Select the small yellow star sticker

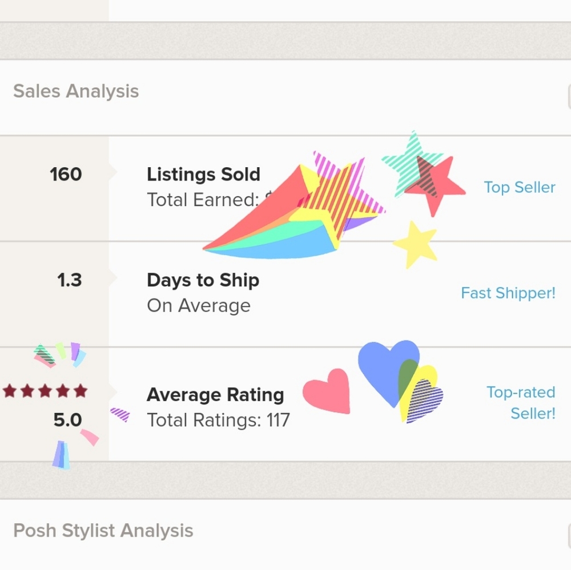[416, 244]
